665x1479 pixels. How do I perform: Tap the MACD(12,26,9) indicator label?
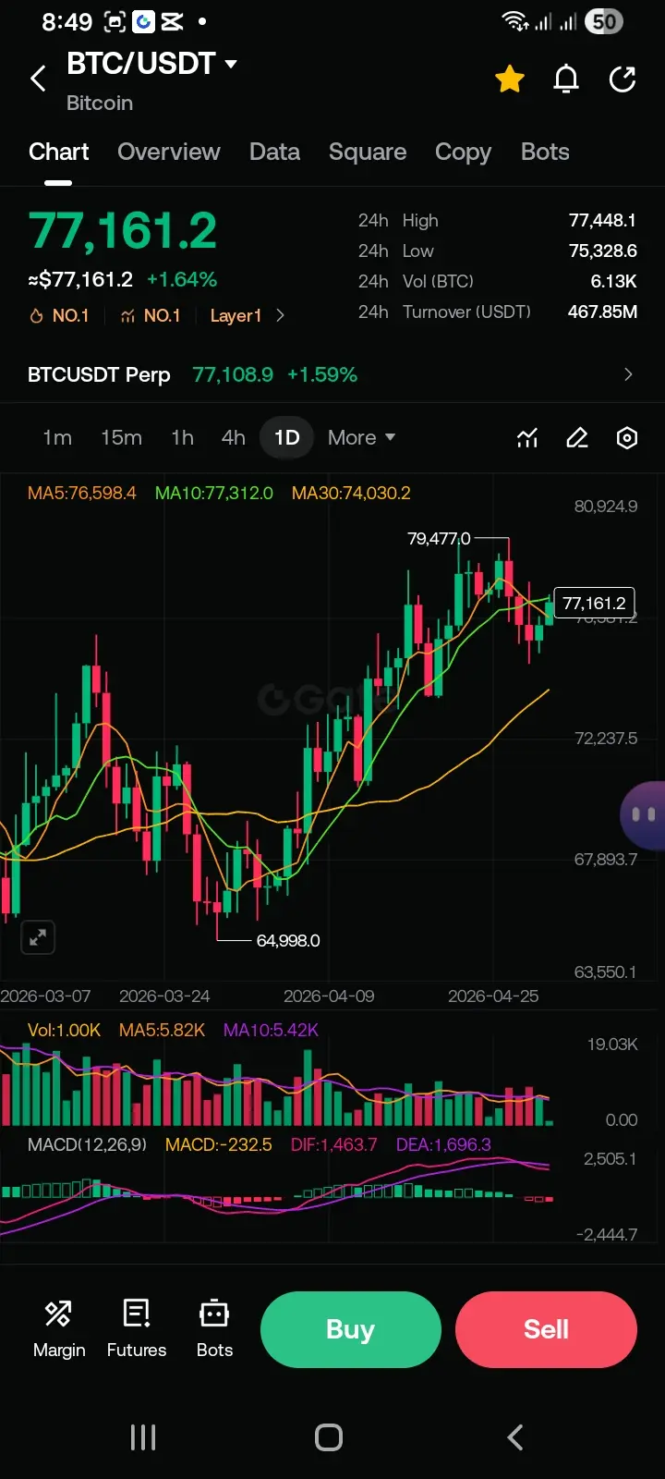[87, 1144]
